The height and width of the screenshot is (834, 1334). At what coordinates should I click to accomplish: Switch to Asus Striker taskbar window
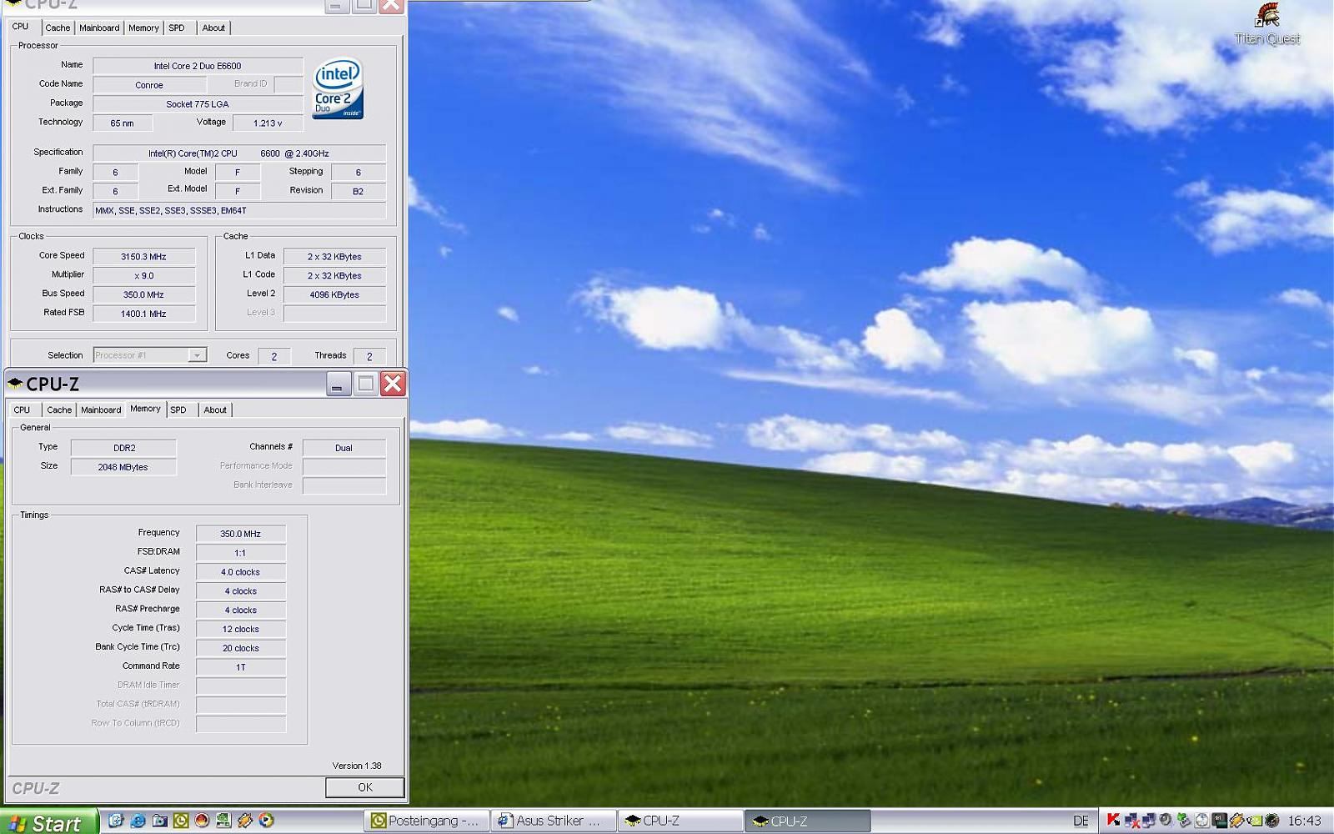click(x=554, y=821)
